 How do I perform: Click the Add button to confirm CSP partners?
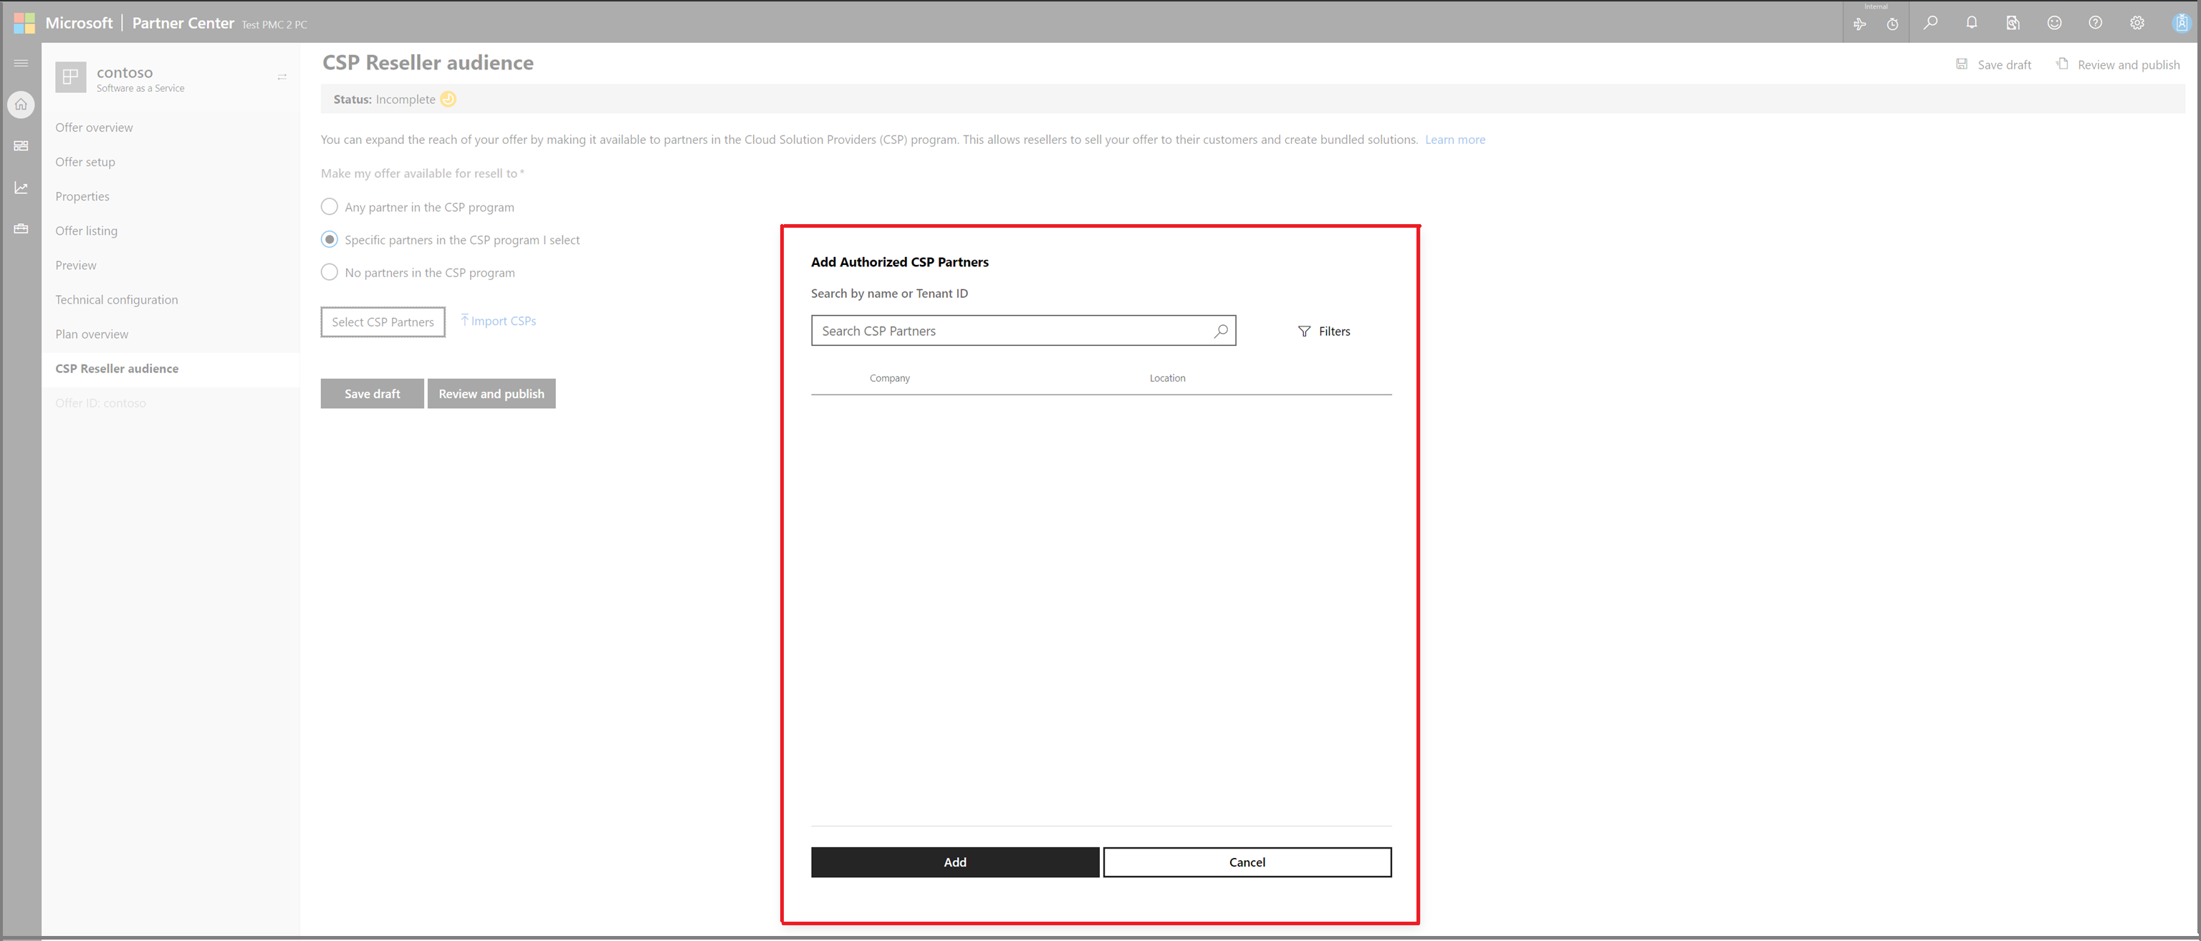[954, 861]
